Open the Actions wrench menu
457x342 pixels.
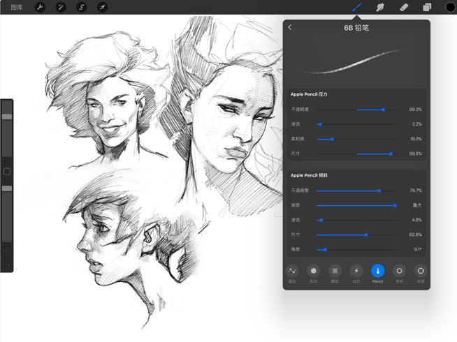(x=40, y=7)
